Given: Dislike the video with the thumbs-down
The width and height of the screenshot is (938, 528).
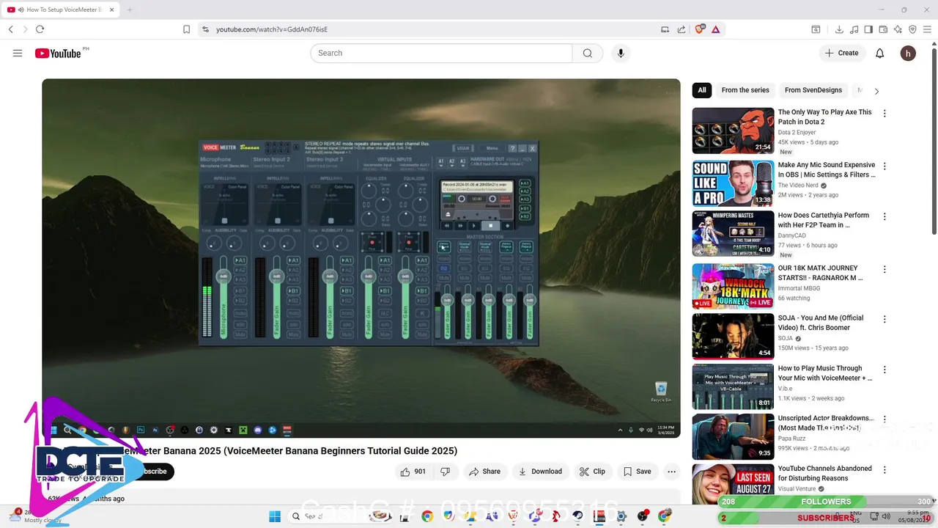Looking at the screenshot, I should [445, 472].
